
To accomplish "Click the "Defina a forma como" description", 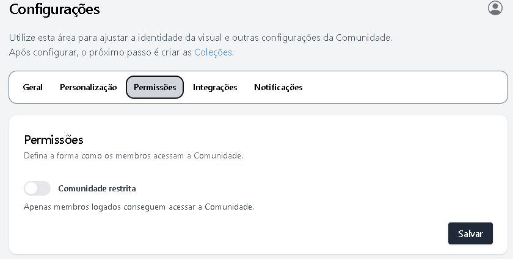I will [133, 156].
